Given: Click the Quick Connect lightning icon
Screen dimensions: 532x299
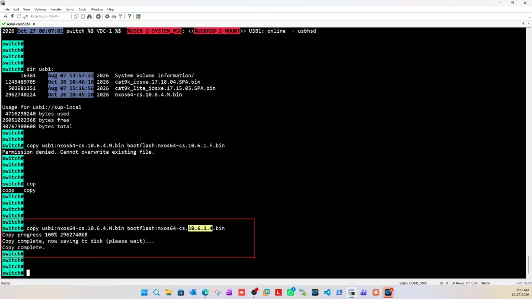Looking at the screenshot, I should pos(12,16).
